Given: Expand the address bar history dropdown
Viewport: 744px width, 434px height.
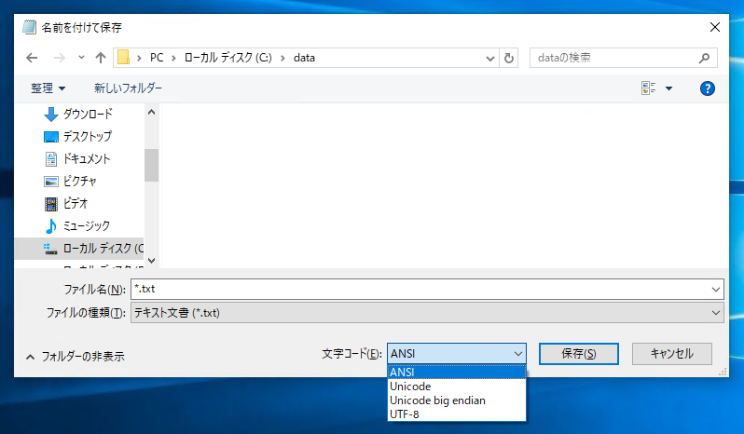Looking at the screenshot, I should click(490, 59).
